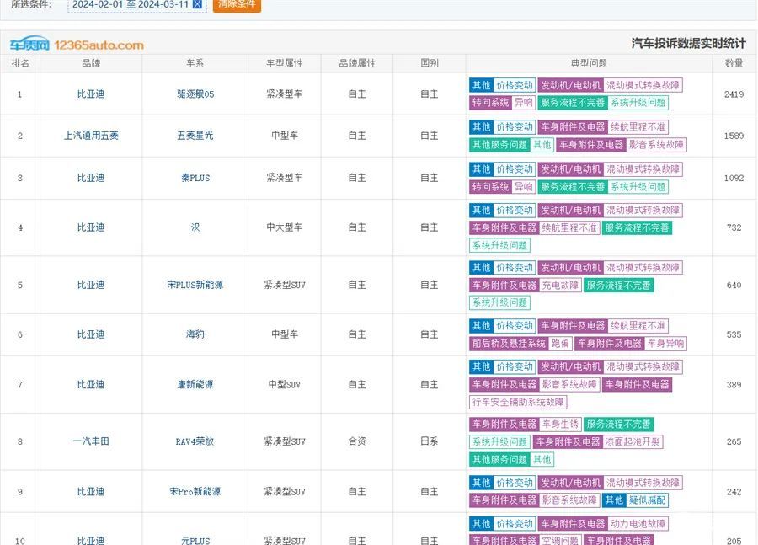Open the 宋PLUS新能源 series link
The width and height of the screenshot is (758, 545).
coord(195,285)
